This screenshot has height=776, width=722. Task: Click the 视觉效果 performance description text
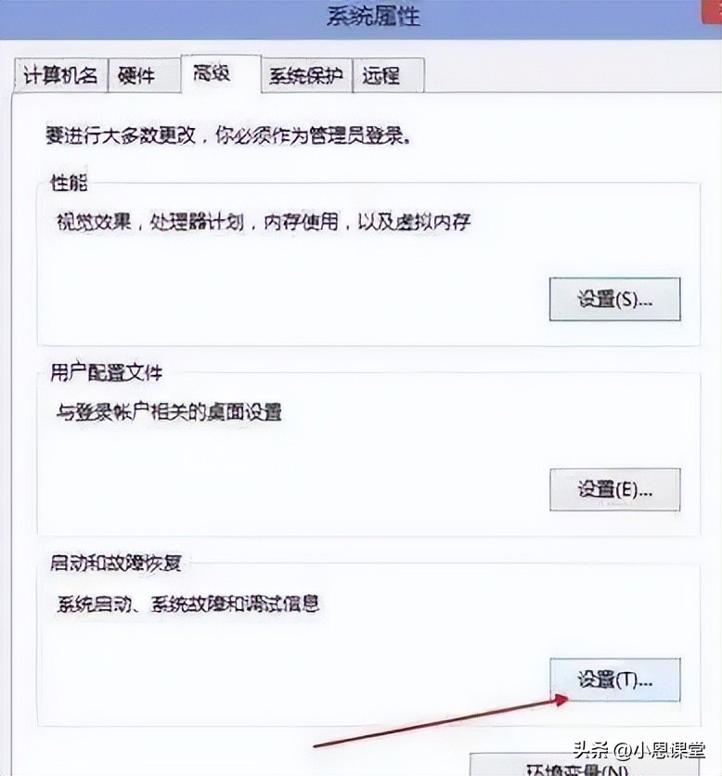[x=264, y=222]
